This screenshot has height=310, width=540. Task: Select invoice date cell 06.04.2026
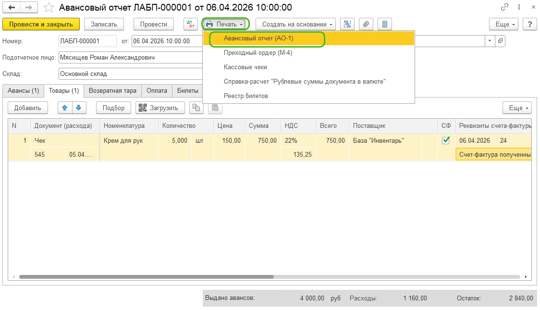(x=476, y=140)
